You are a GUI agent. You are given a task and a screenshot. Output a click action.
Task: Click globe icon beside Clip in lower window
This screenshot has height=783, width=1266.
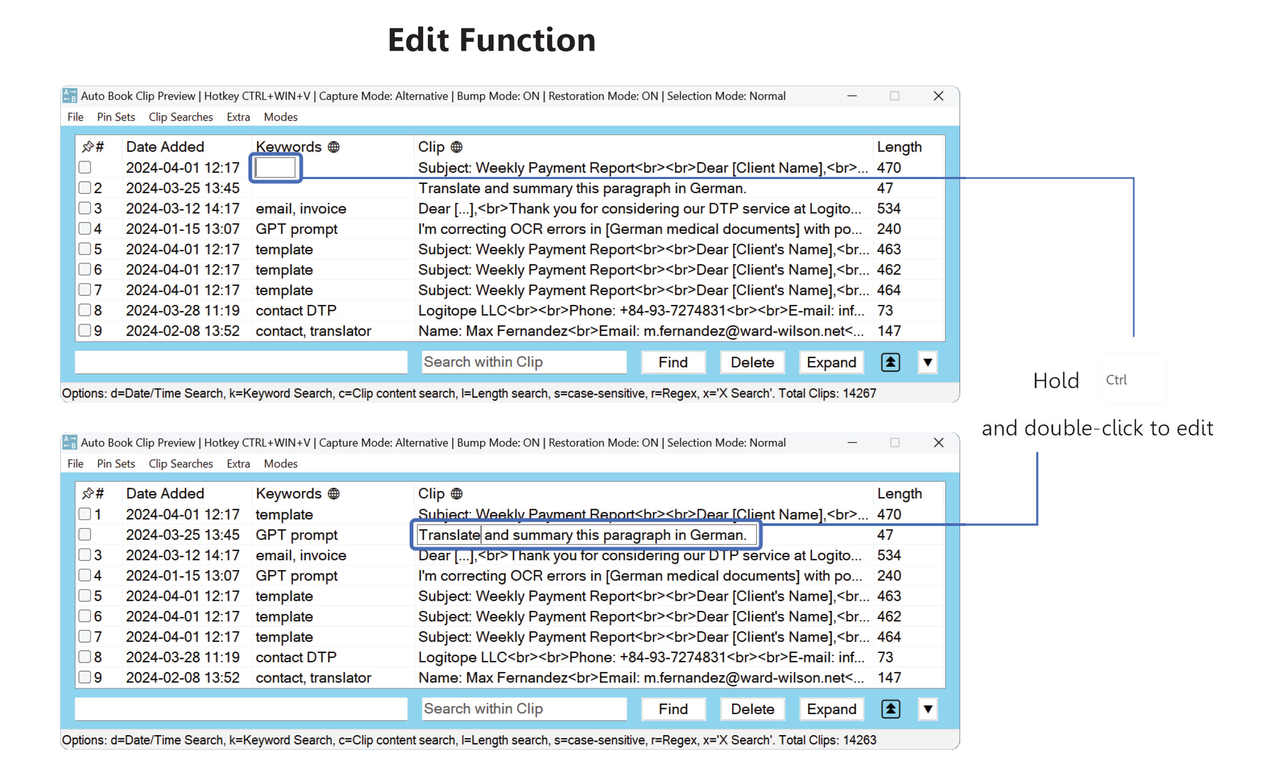pyautogui.click(x=456, y=494)
